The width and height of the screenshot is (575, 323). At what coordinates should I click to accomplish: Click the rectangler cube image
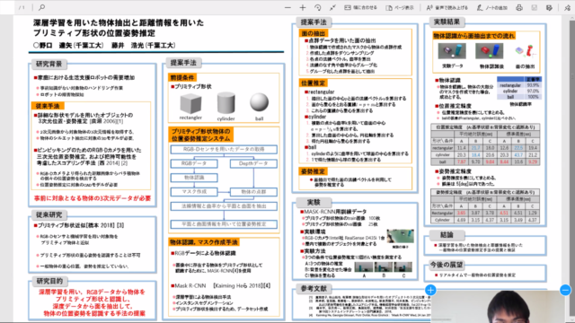[190, 103]
